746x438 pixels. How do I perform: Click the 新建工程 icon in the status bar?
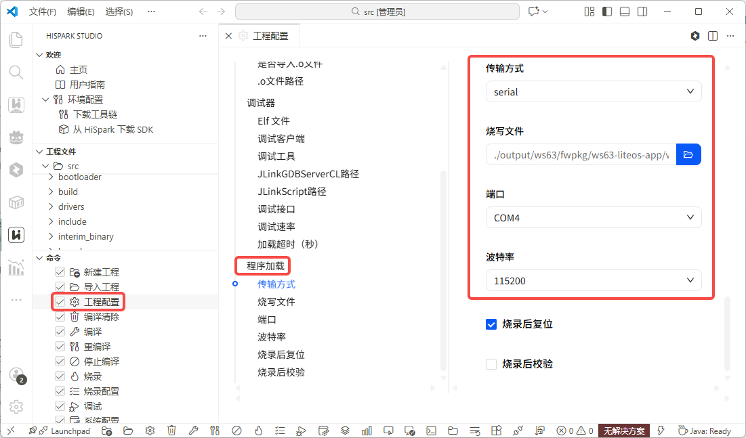106,431
